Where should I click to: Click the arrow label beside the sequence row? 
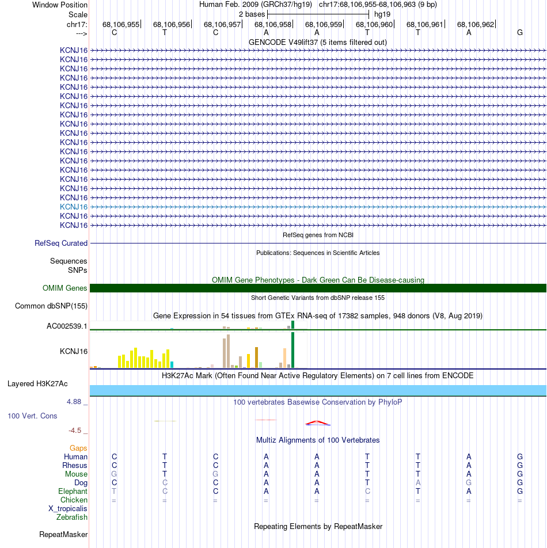(81, 33)
